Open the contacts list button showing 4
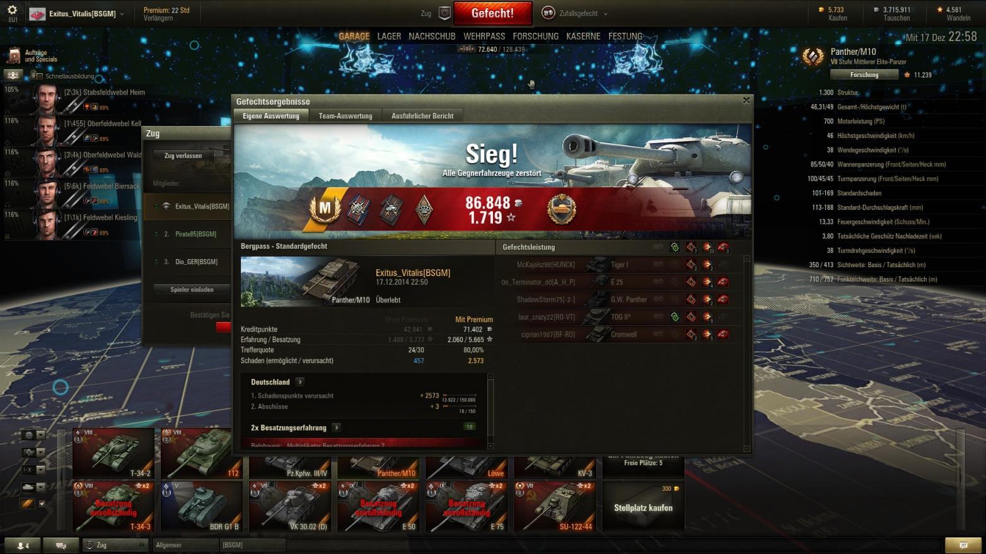986x554 pixels. coord(22,545)
